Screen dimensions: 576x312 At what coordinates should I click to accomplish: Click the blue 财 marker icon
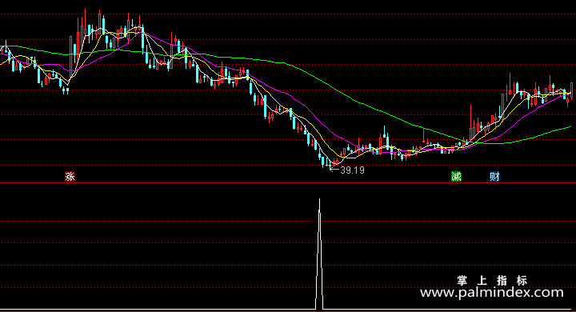[x=494, y=176]
